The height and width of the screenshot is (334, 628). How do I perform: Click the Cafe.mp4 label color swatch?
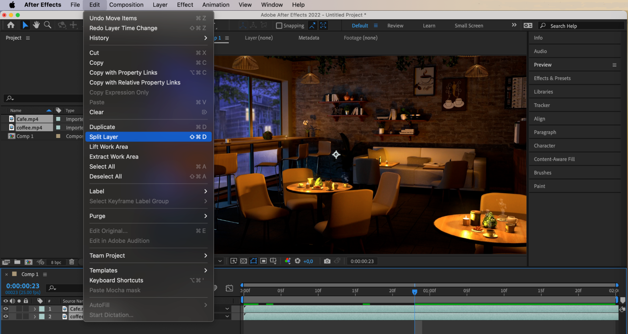point(58,119)
